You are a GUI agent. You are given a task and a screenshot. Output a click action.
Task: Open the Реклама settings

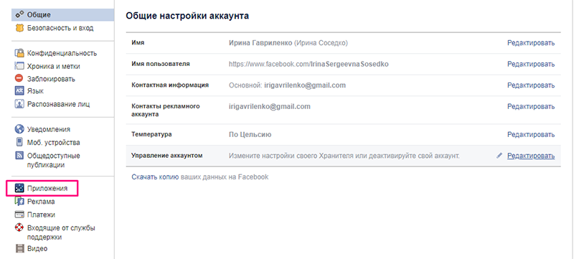(41, 202)
